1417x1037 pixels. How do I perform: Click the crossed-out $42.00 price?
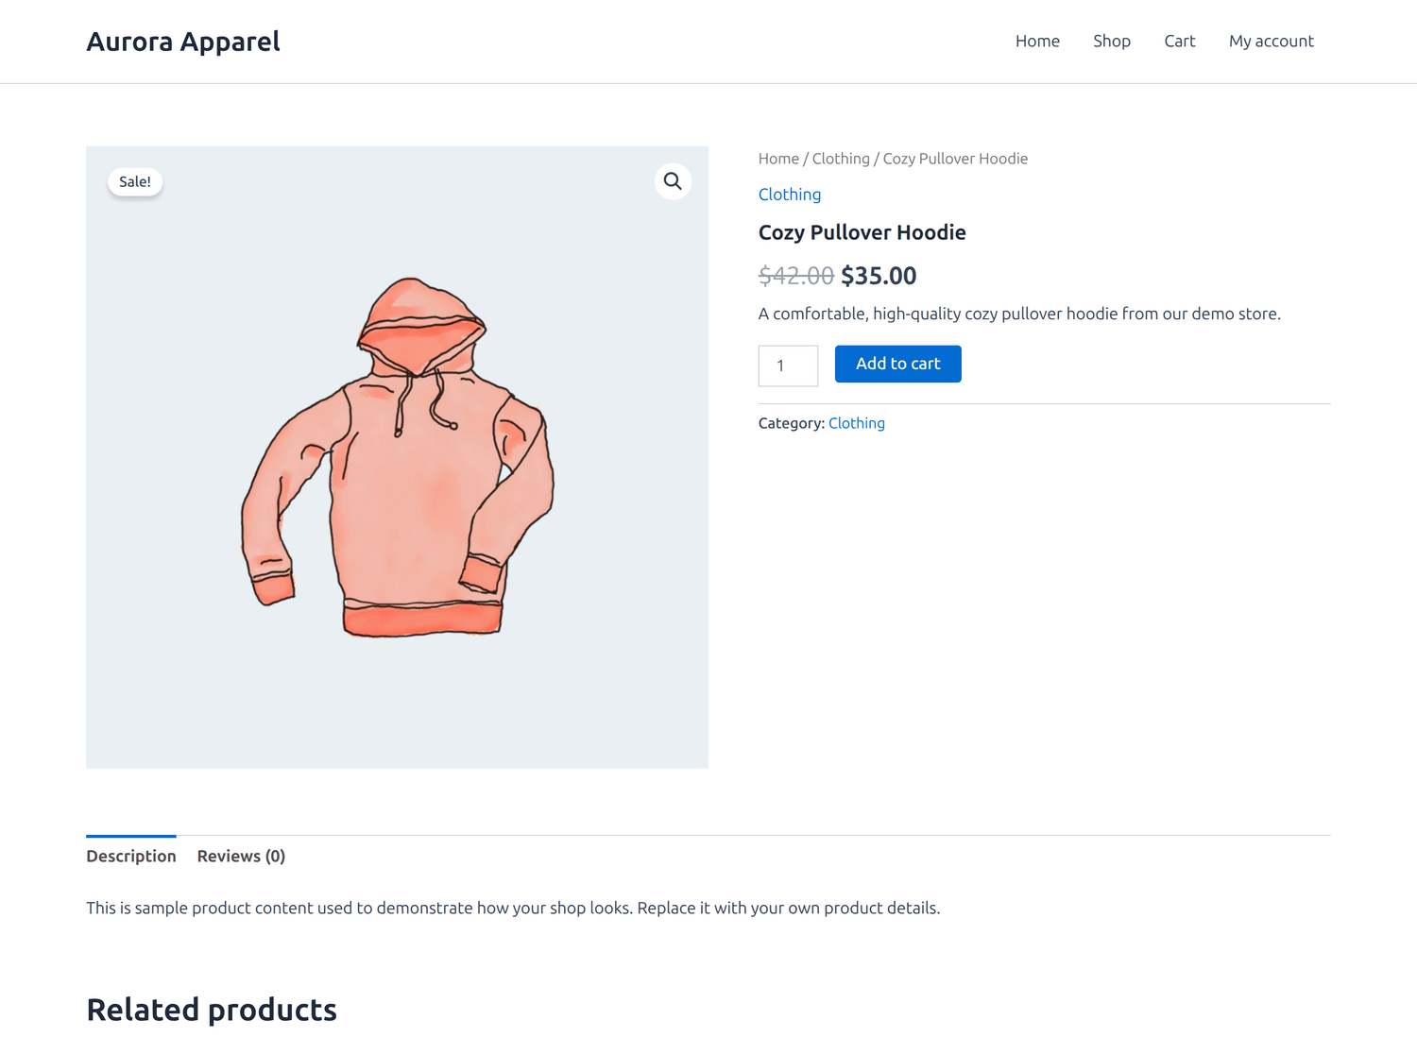pos(796,276)
